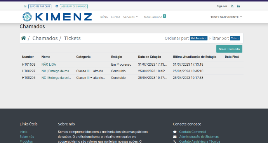Select ticket number HT00295
The height and width of the screenshot is (143, 268).
tap(29, 78)
